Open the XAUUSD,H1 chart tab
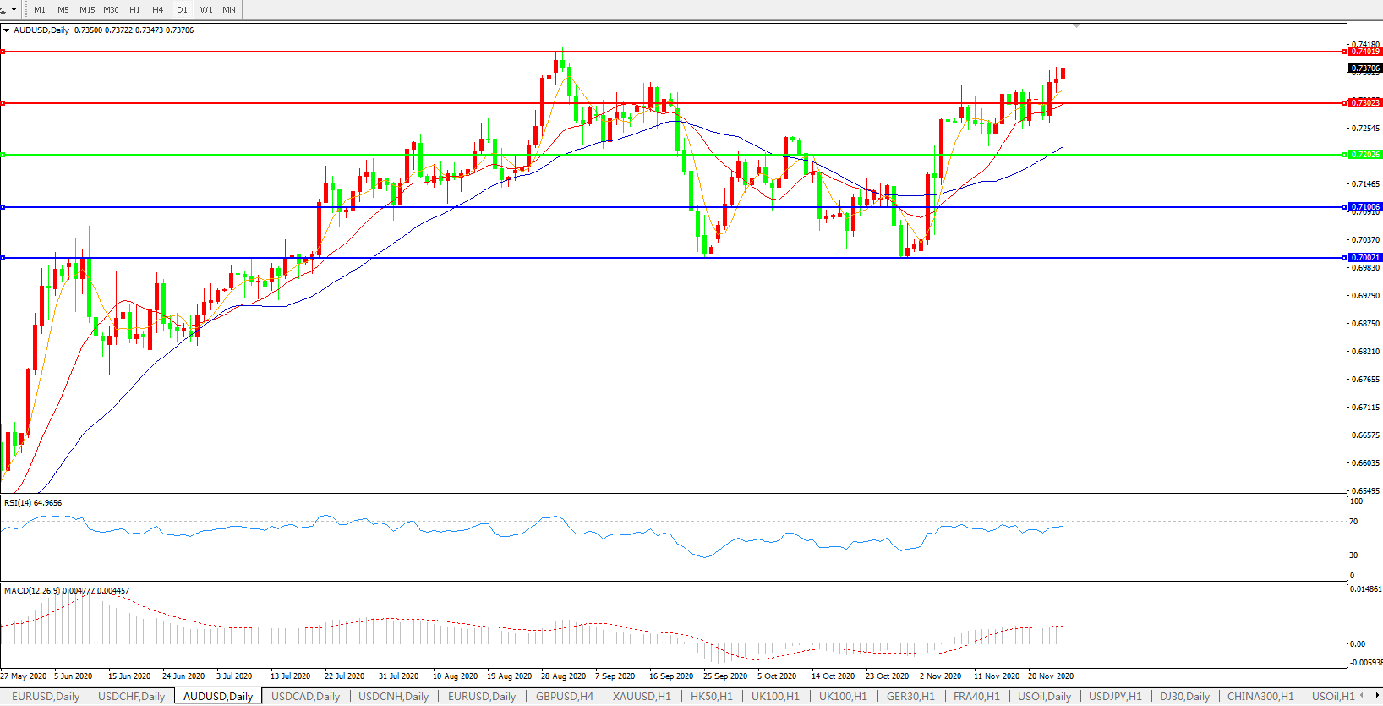 point(642,697)
